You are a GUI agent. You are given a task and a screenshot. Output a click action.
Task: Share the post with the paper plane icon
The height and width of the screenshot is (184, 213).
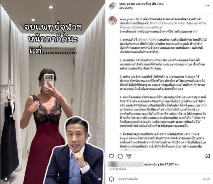click(129, 156)
